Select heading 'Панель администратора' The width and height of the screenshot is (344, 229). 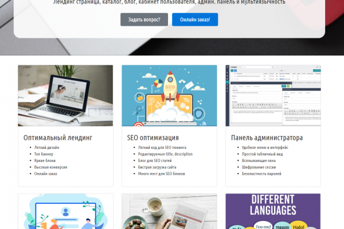pyautogui.click(x=267, y=137)
